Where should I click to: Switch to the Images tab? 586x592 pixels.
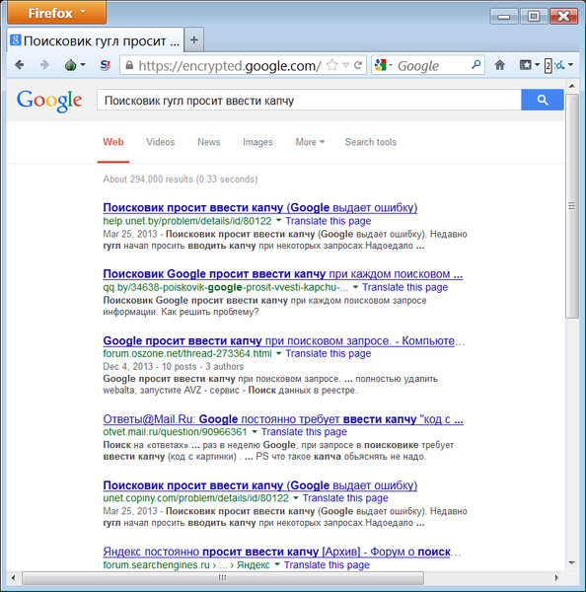coord(257,142)
